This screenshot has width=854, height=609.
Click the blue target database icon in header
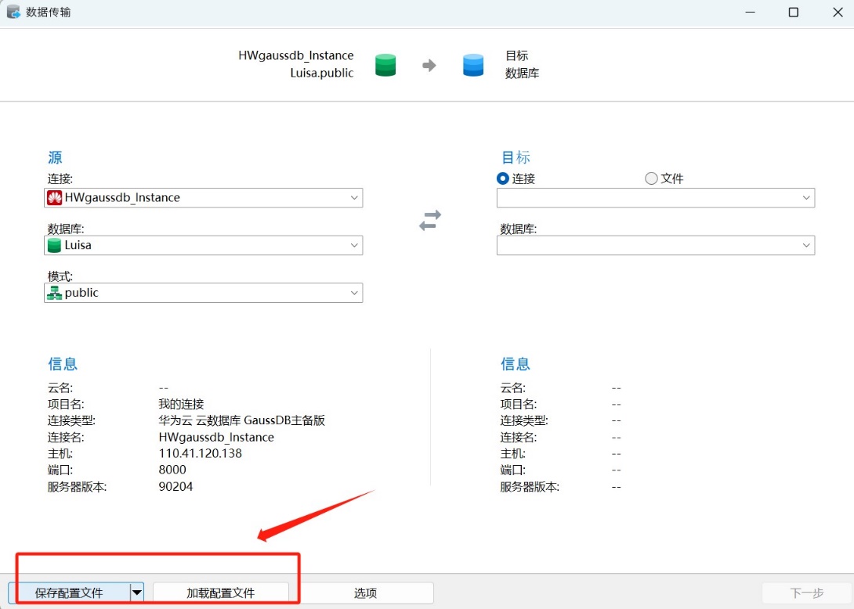(x=472, y=65)
